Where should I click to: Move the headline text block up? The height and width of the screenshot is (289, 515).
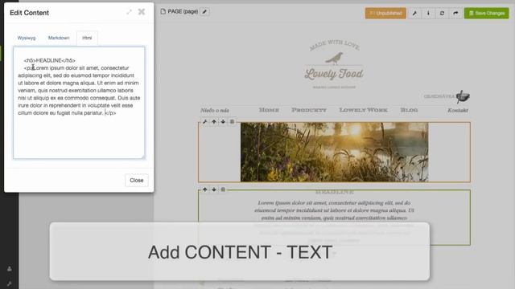click(x=205, y=189)
